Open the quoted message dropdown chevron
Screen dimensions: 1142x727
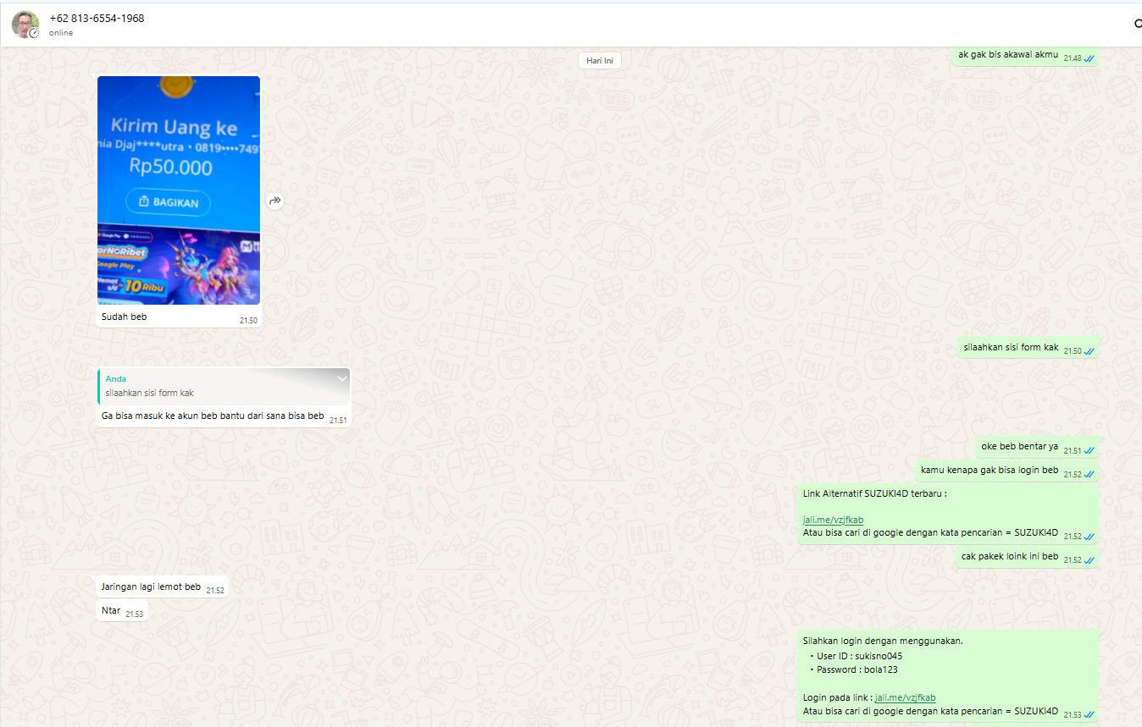(x=342, y=378)
